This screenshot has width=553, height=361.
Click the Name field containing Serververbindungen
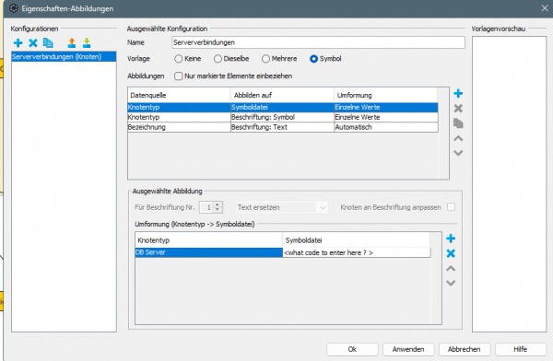click(x=319, y=42)
